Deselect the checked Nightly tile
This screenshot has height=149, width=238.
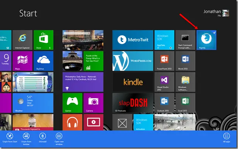tap(207, 40)
